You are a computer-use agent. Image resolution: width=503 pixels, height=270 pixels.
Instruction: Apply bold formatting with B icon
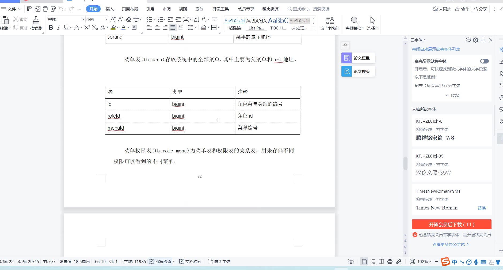(51, 28)
